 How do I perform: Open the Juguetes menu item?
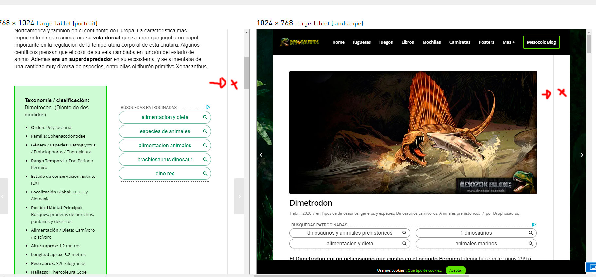pyautogui.click(x=362, y=42)
